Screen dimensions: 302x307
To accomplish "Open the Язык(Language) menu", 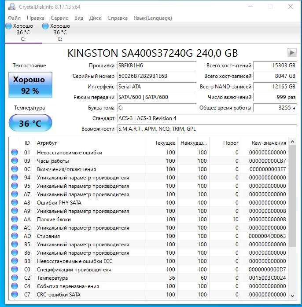I will [x=153, y=18].
